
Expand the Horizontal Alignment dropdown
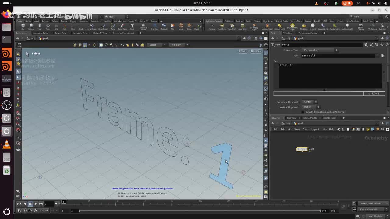point(310,102)
